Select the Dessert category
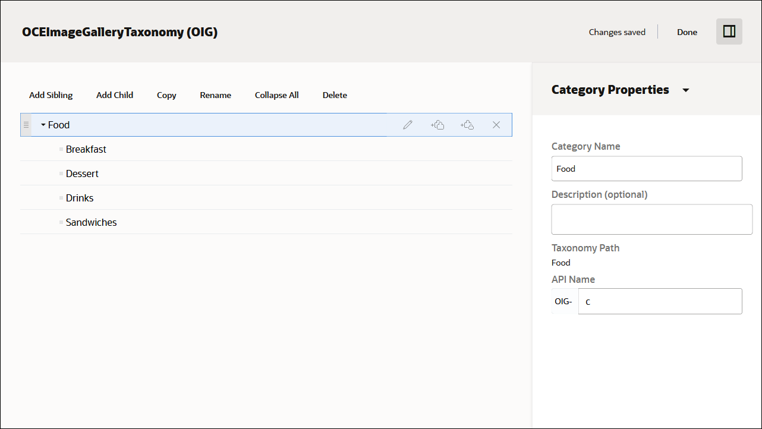 click(81, 174)
